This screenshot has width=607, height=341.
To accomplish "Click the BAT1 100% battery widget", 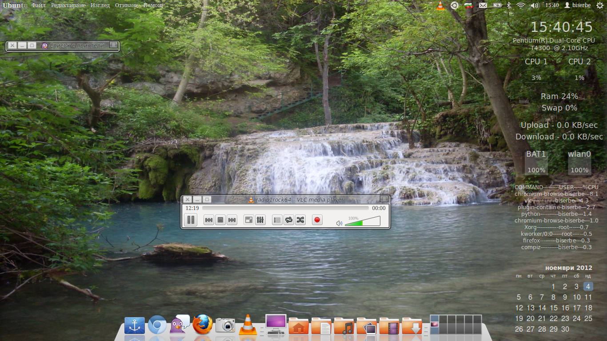I will [536, 162].
